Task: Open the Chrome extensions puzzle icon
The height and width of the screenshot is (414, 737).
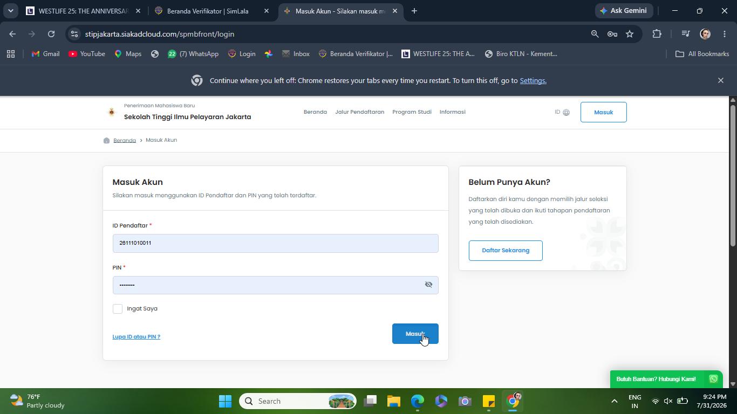Action: (x=657, y=34)
